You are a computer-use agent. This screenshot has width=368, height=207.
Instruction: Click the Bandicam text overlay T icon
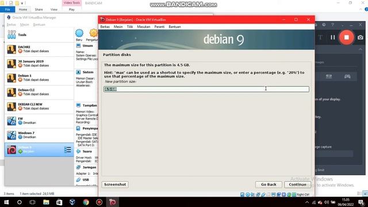[320, 37]
